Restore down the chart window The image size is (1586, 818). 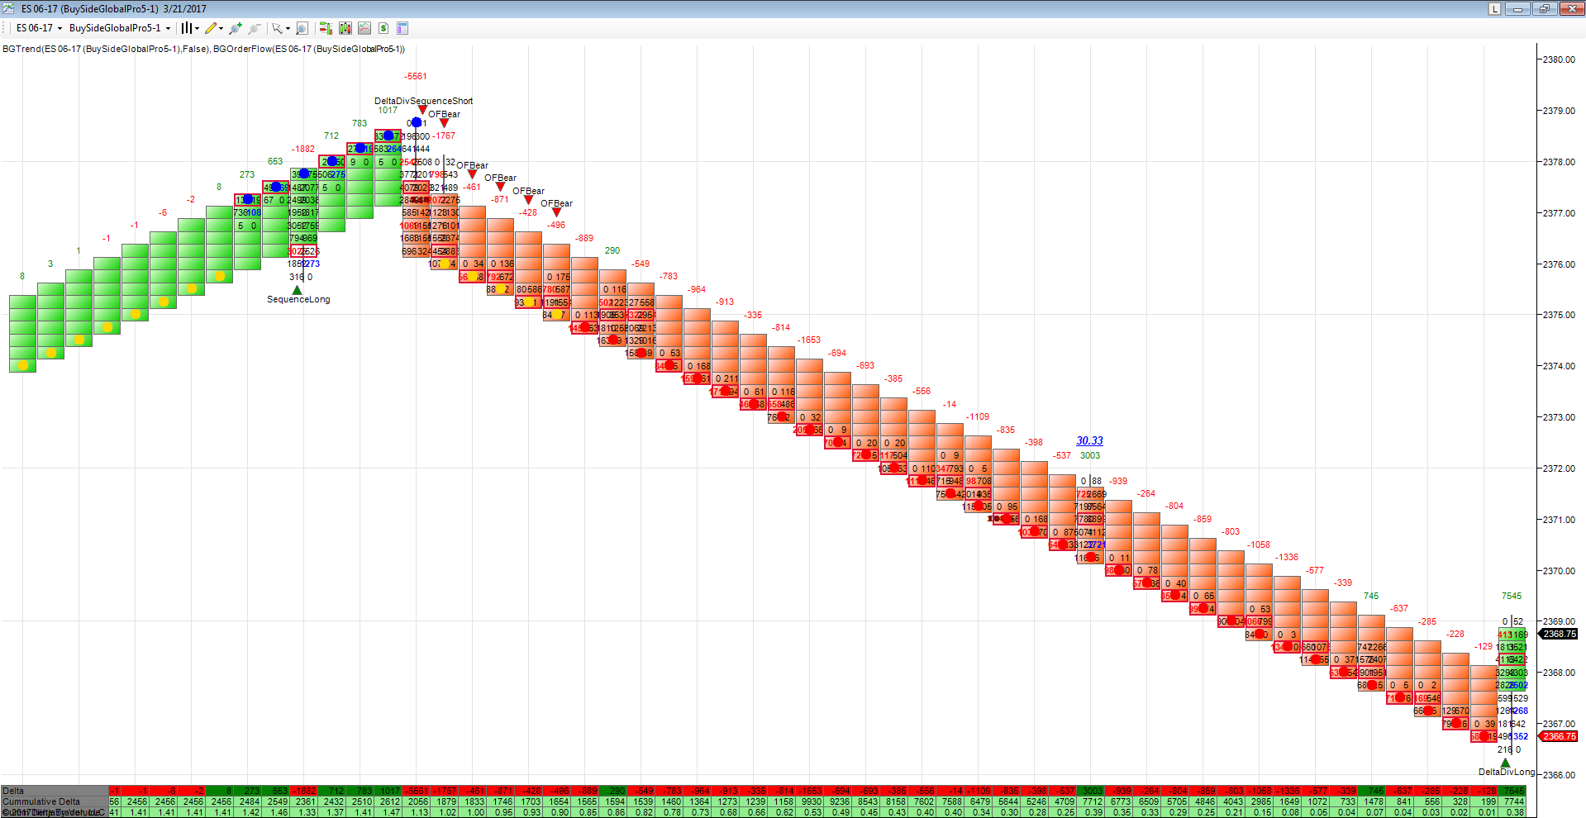click(x=1544, y=8)
